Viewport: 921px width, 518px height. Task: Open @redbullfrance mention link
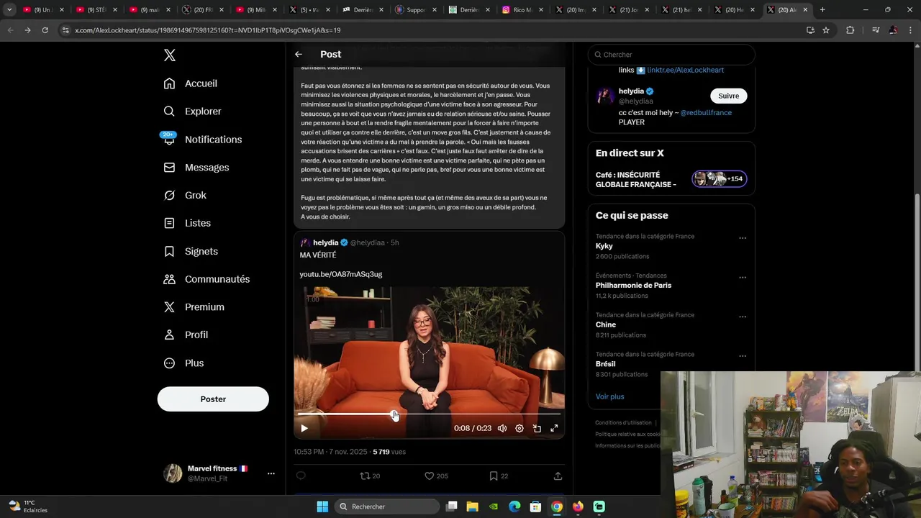pos(706,113)
